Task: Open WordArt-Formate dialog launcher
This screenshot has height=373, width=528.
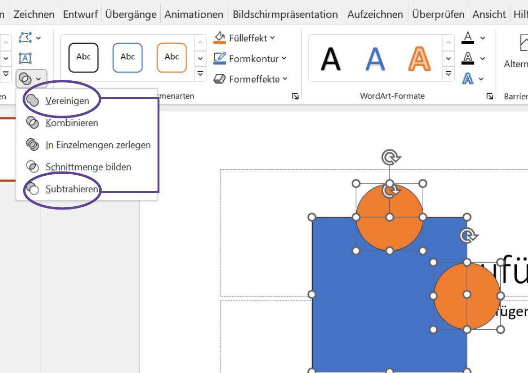Action: point(489,96)
